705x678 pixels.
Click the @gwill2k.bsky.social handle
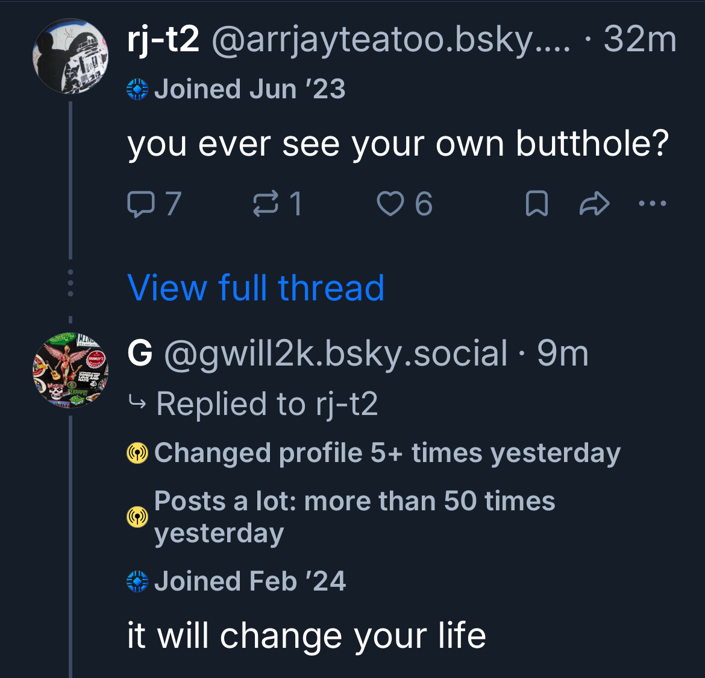tap(336, 353)
